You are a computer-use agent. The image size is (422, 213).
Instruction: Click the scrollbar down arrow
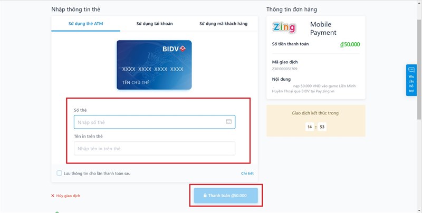coord(419,210)
